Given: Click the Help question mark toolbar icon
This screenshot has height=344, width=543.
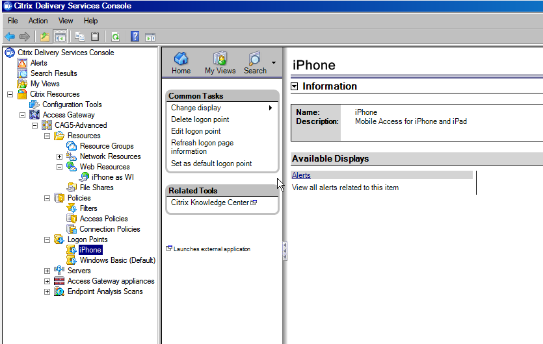Looking at the screenshot, I should [135, 36].
